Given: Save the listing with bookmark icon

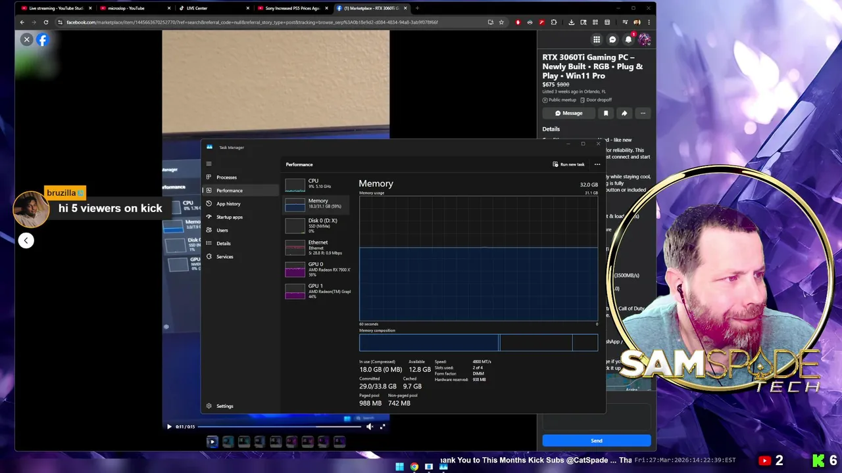Looking at the screenshot, I should (606, 113).
